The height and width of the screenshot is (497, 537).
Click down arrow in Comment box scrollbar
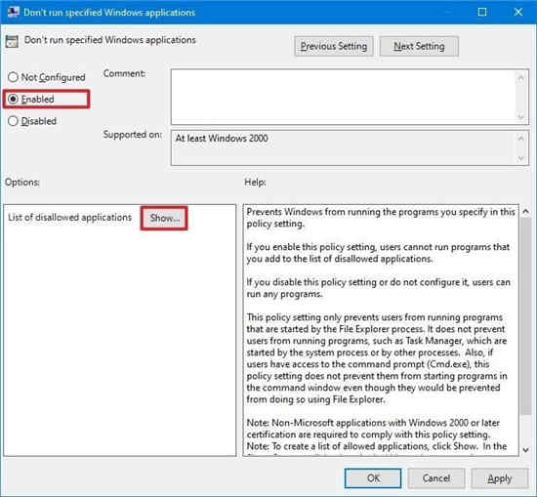[x=520, y=116]
